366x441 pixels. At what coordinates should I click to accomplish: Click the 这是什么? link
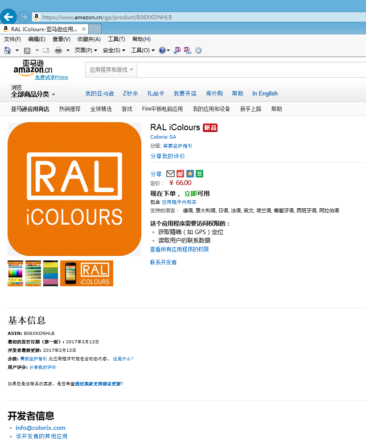point(123,359)
